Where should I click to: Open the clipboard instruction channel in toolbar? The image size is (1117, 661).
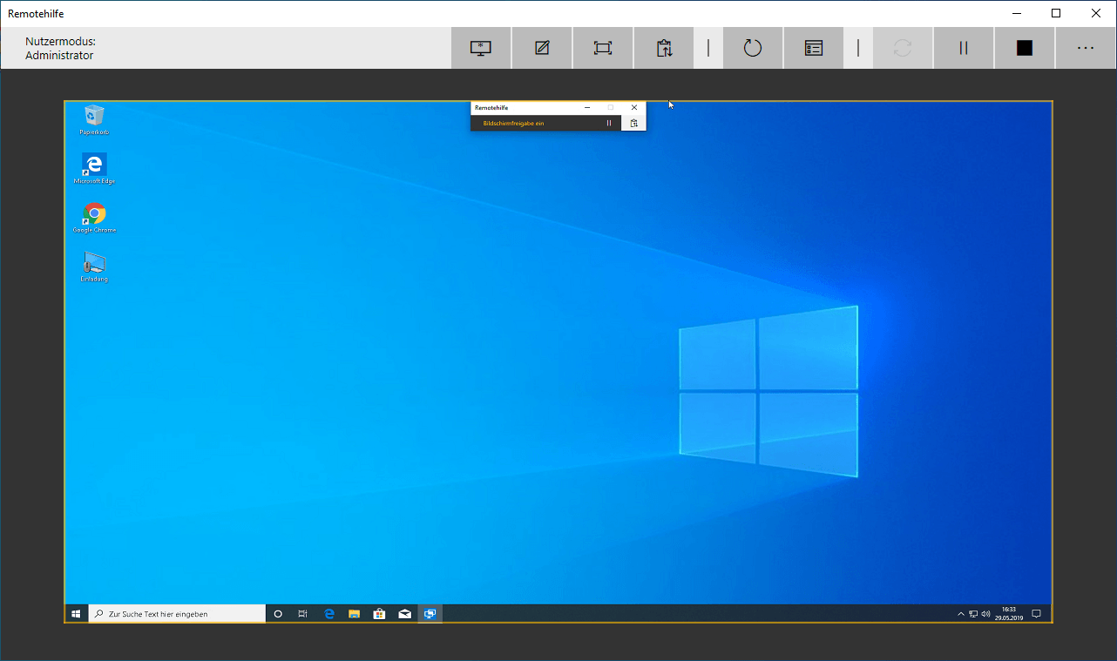click(664, 48)
